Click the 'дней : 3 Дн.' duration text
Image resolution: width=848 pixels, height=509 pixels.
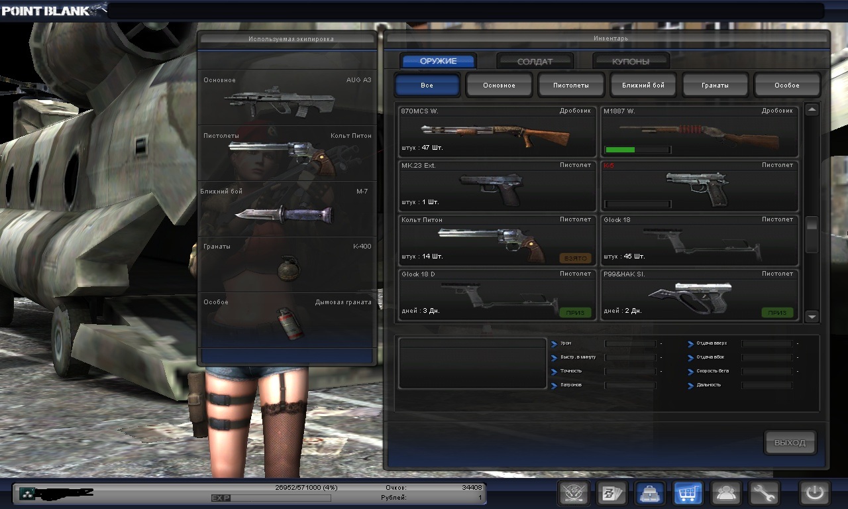(420, 310)
